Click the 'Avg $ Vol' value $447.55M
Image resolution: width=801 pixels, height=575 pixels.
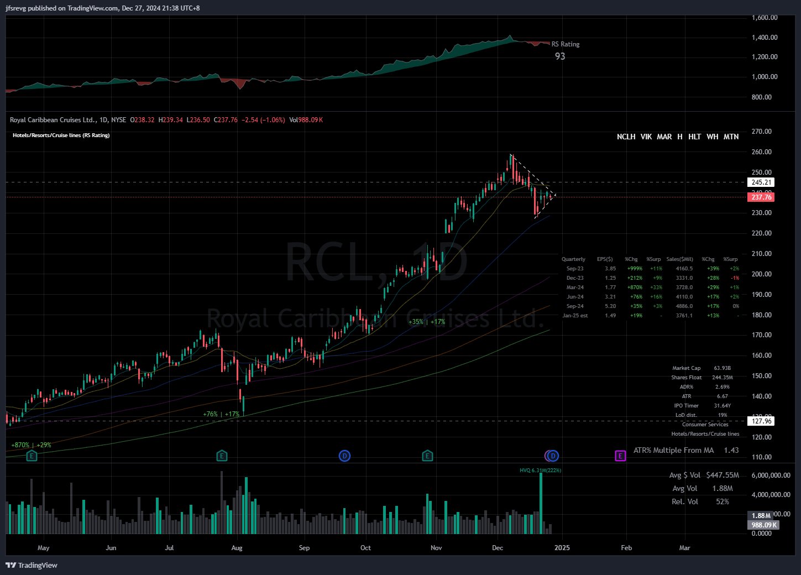pyautogui.click(x=723, y=475)
